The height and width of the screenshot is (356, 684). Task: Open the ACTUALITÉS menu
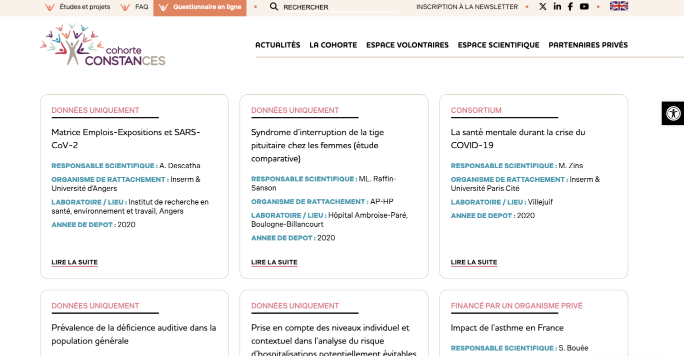[277, 45]
